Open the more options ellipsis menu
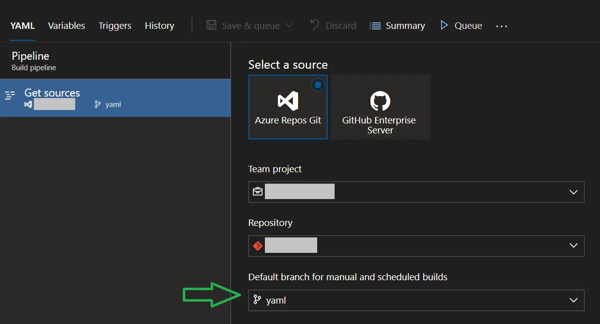This screenshot has height=324, width=600. 501,26
